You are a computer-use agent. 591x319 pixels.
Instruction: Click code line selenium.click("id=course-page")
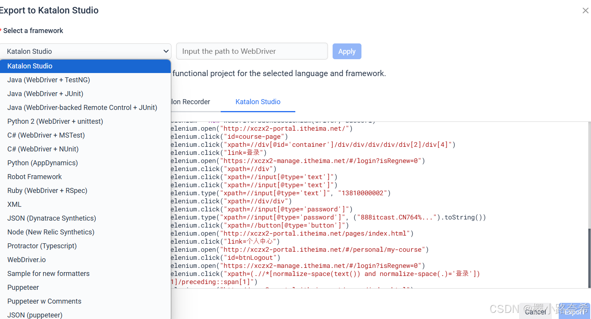click(229, 136)
